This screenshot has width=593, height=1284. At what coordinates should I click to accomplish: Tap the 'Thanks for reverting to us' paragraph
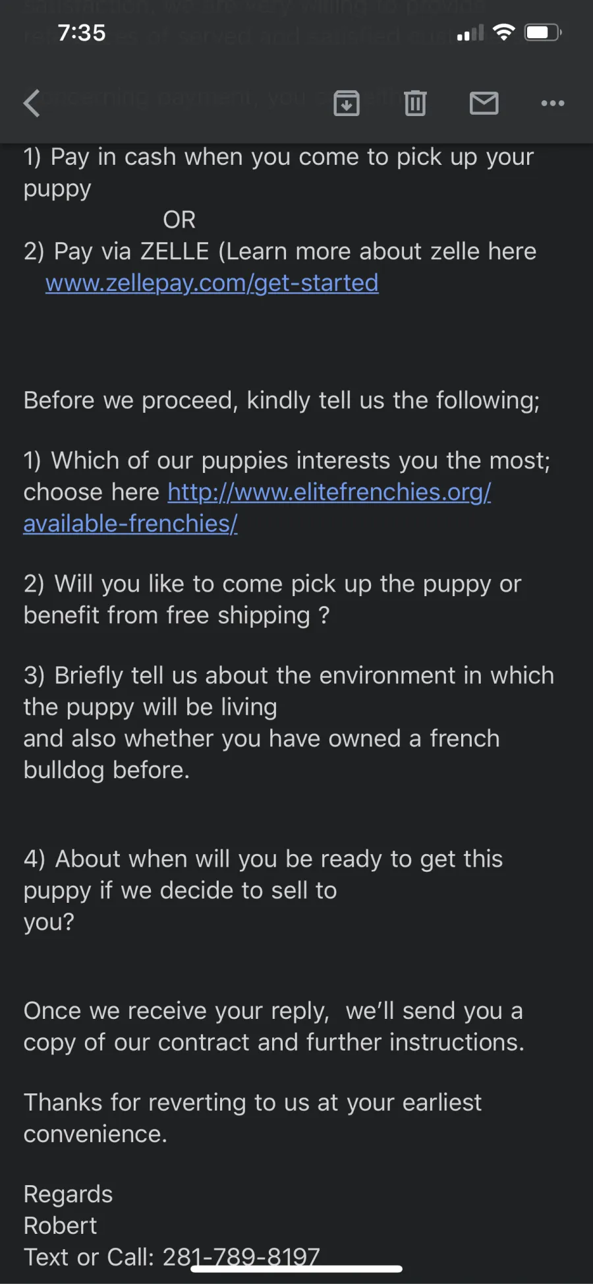coord(253,1118)
